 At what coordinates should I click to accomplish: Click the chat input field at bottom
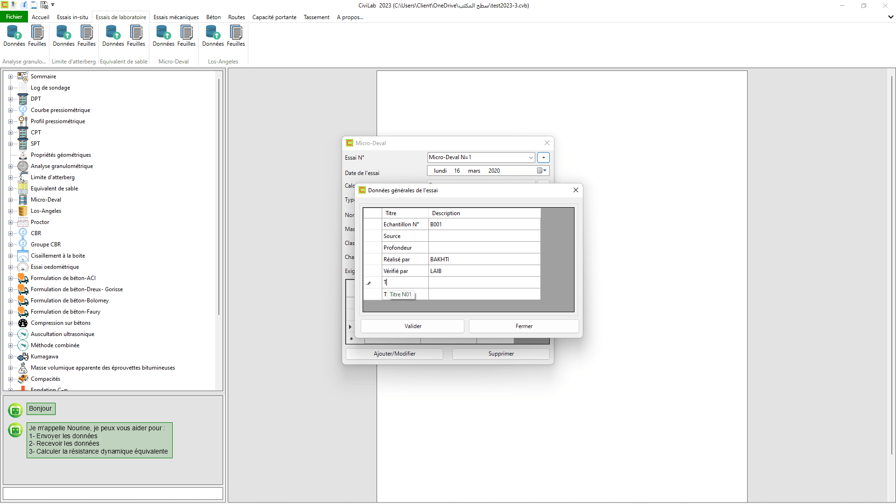pos(113,493)
